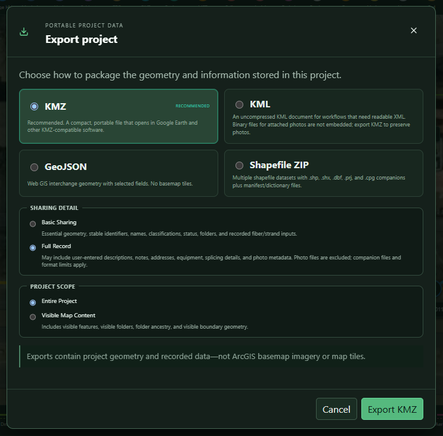Click the Shapefile ZIP companions description
The height and width of the screenshot is (436, 443).
[319, 181]
